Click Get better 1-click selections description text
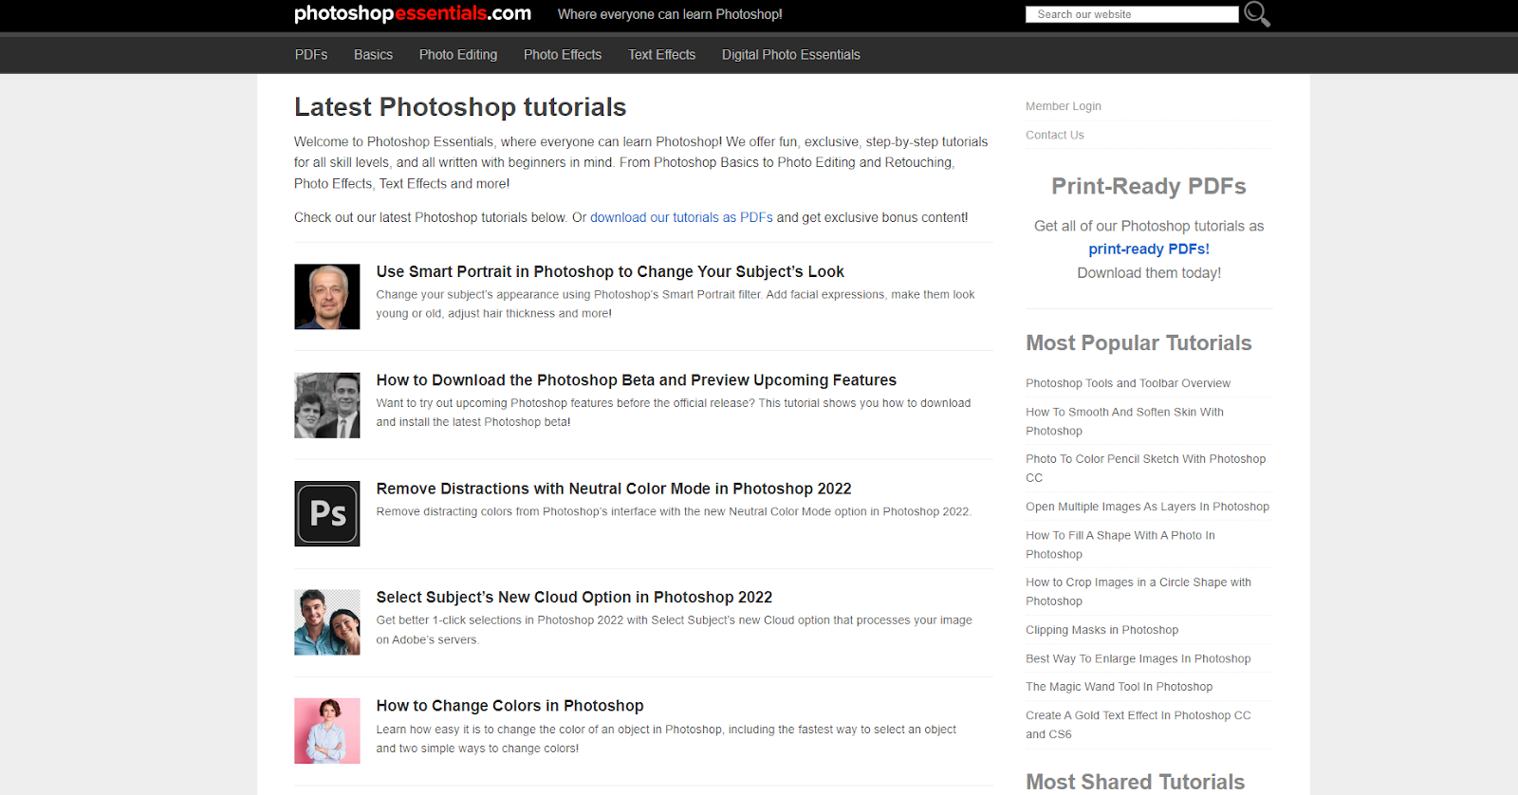The image size is (1518, 795). click(x=674, y=630)
